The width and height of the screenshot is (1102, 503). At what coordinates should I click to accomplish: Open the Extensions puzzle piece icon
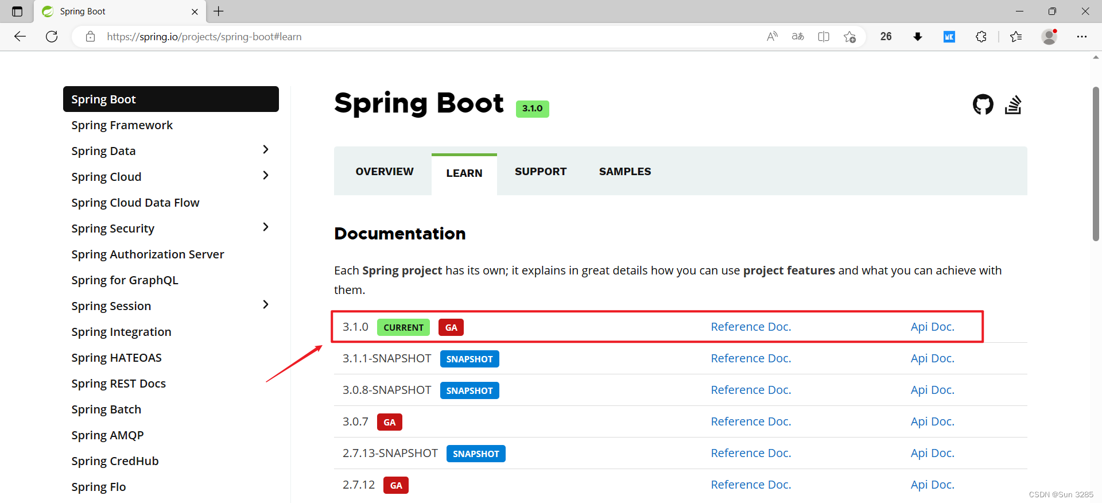(981, 37)
